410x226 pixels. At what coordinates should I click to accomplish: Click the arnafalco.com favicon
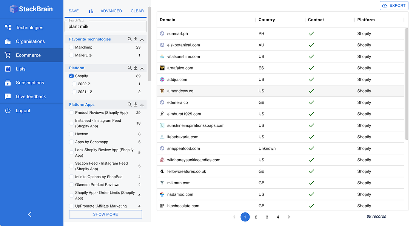tap(162, 68)
